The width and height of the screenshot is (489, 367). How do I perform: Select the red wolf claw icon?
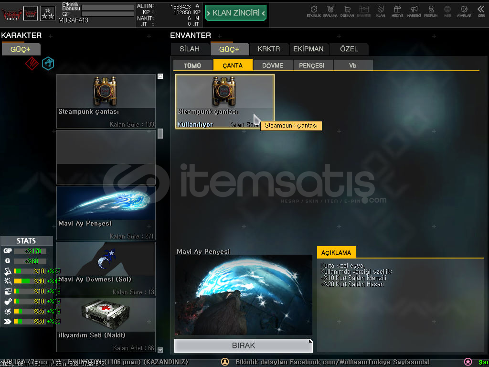pyautogui.click(x=32, y=64)
